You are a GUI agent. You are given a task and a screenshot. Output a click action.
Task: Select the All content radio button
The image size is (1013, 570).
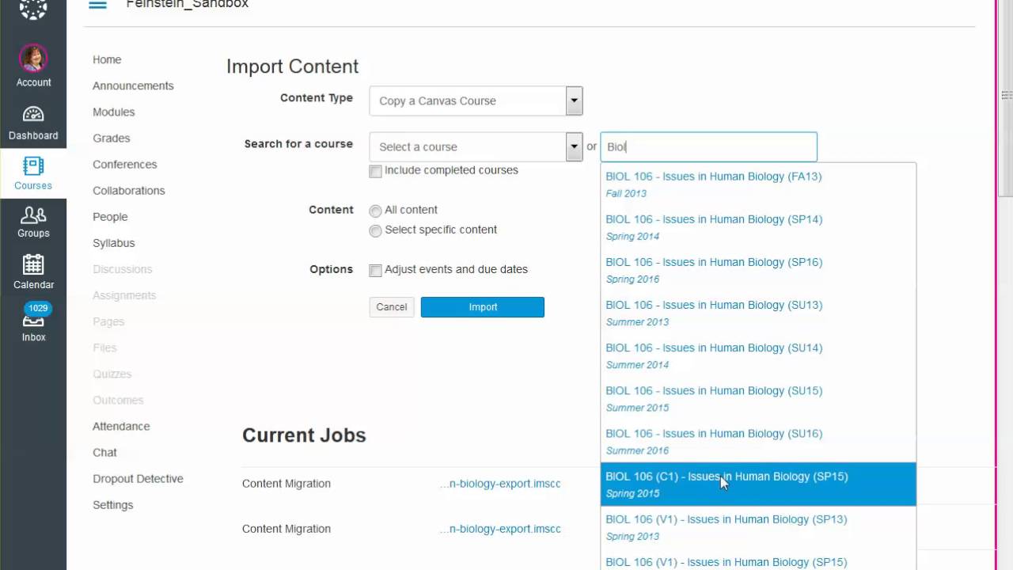click(376, 211)
